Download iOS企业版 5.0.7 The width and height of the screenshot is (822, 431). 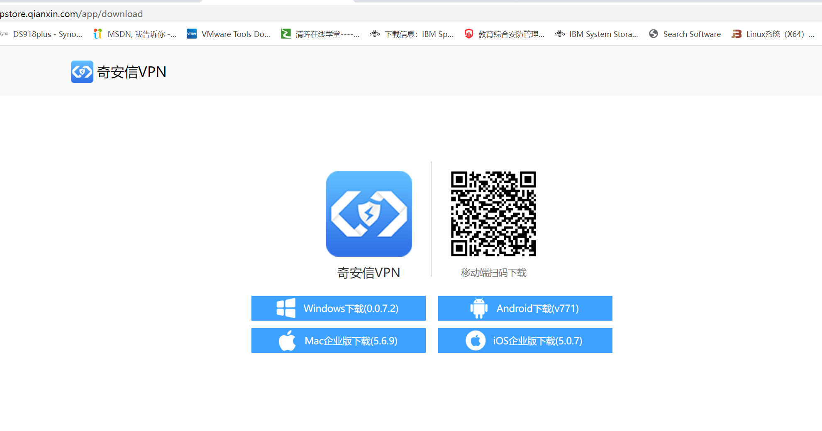525,341
